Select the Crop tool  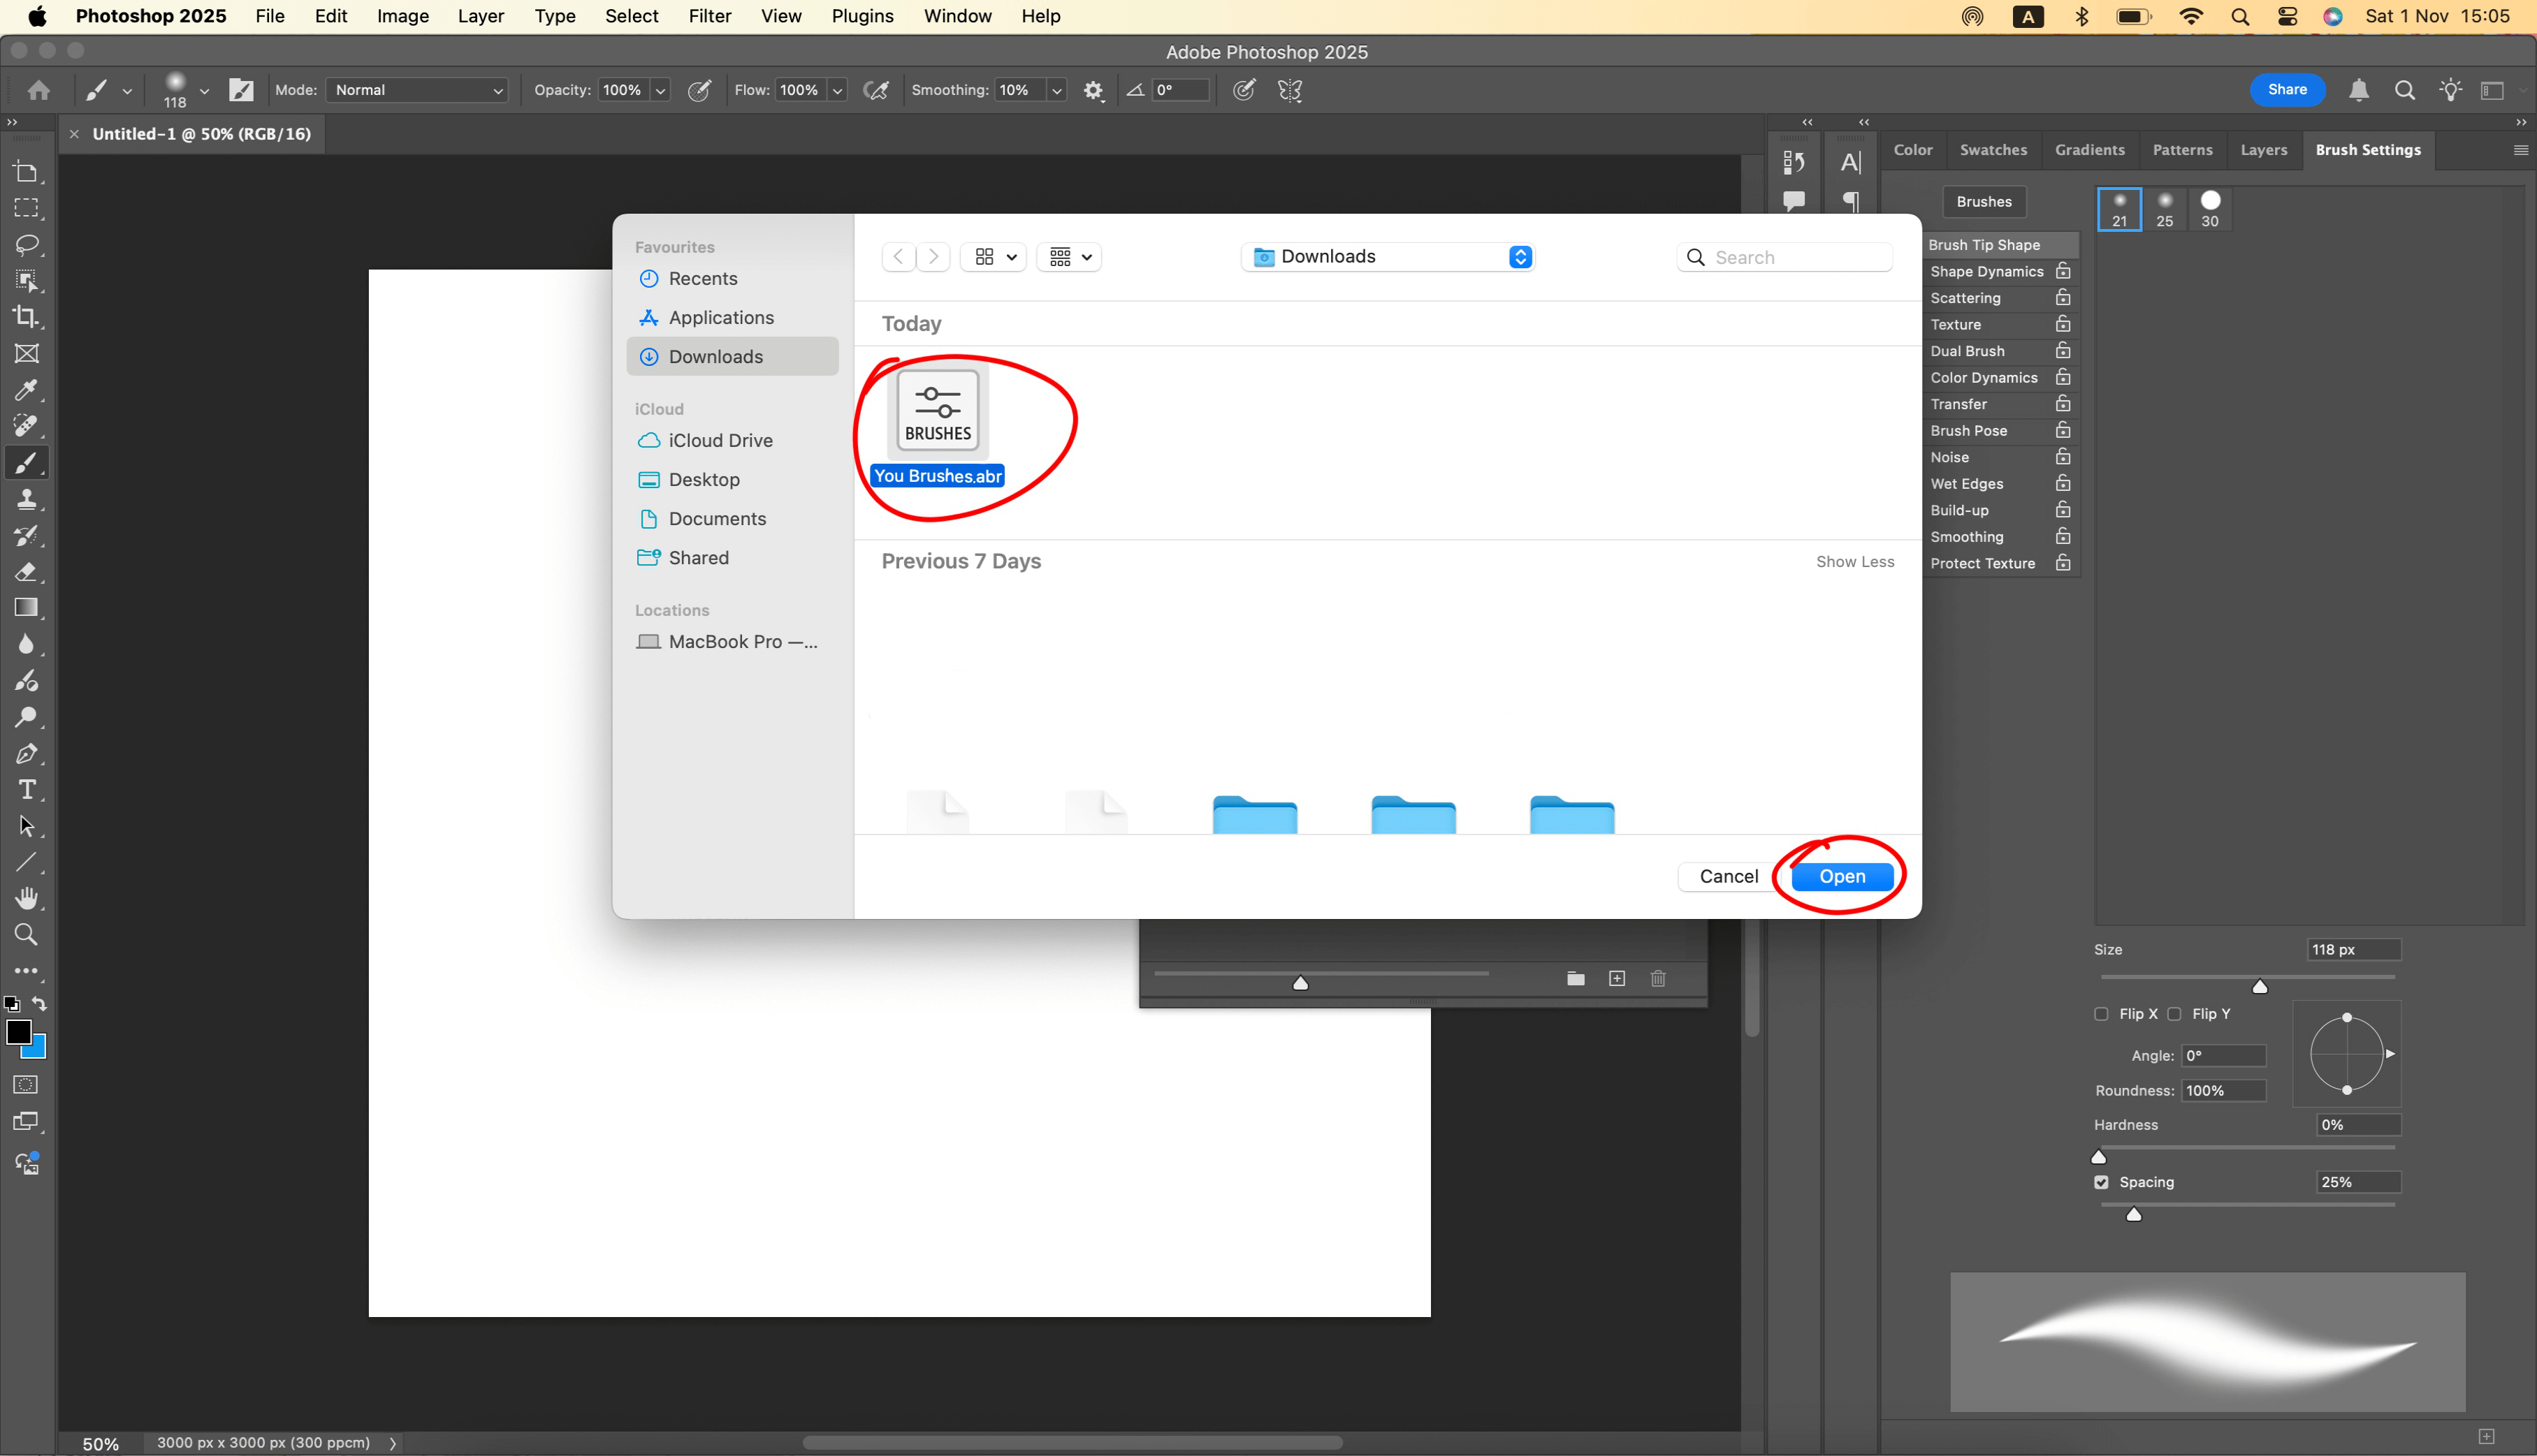click(26, 317)
